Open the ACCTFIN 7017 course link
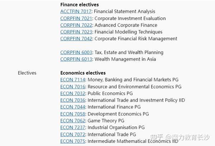The width and height of the screenshot is (215, 146). coord(76,11)
